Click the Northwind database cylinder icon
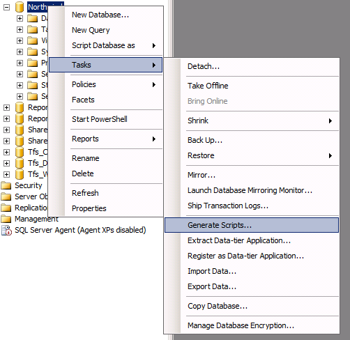 click(x=20, y=7)
